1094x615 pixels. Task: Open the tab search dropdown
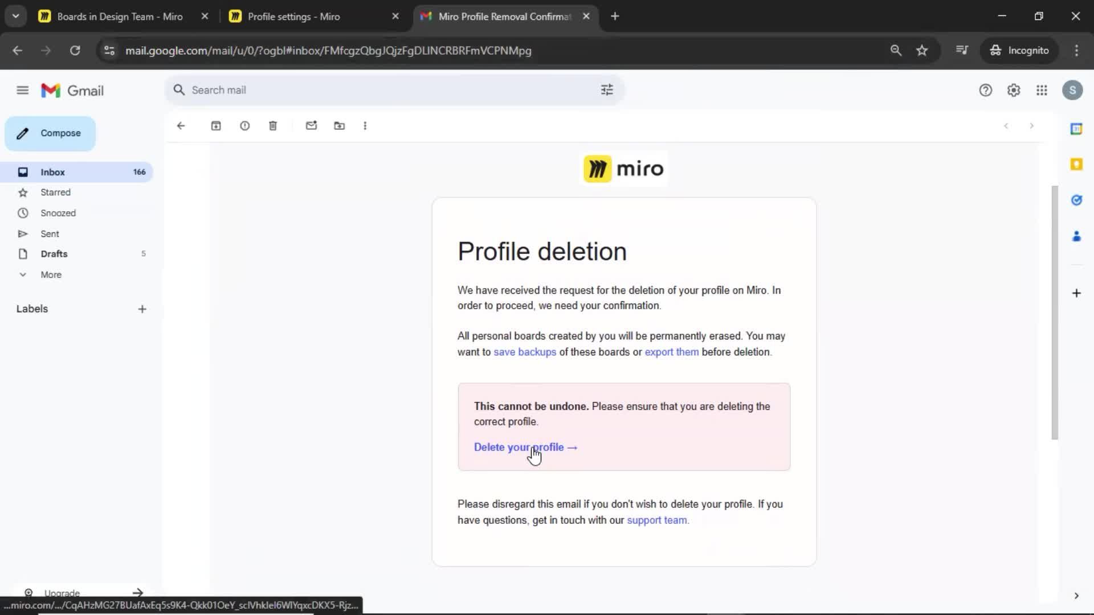(x=16, y=17)
